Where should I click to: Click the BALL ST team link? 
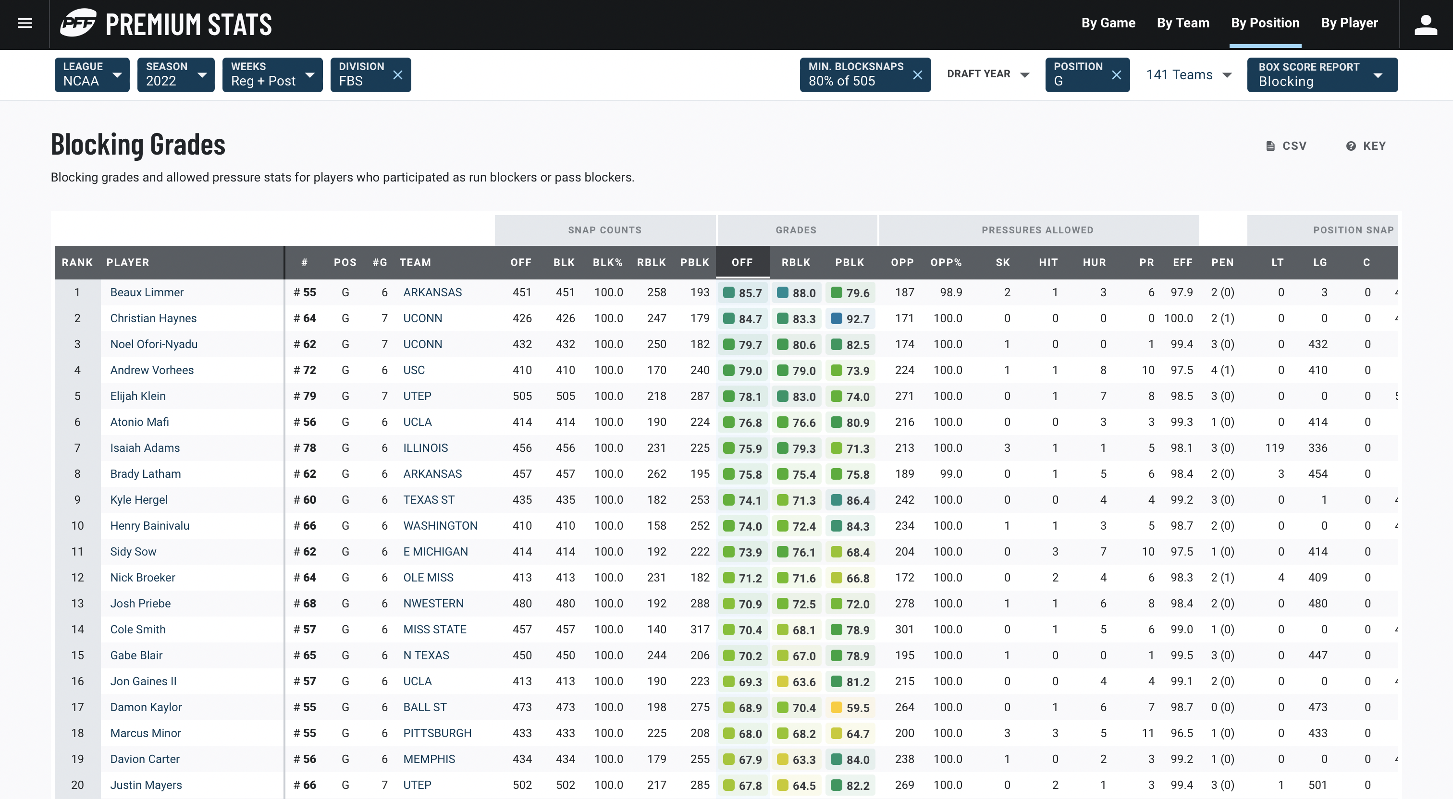click(425, 707)
